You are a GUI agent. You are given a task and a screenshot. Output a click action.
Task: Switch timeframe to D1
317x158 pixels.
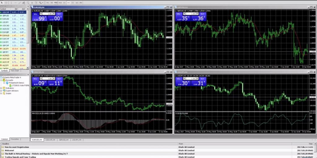(x=72, y=2)
